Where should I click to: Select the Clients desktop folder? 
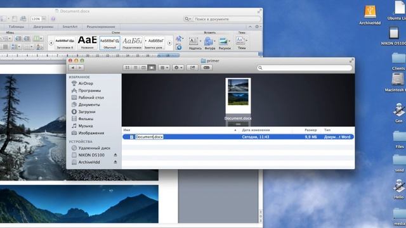coord(398,61)
